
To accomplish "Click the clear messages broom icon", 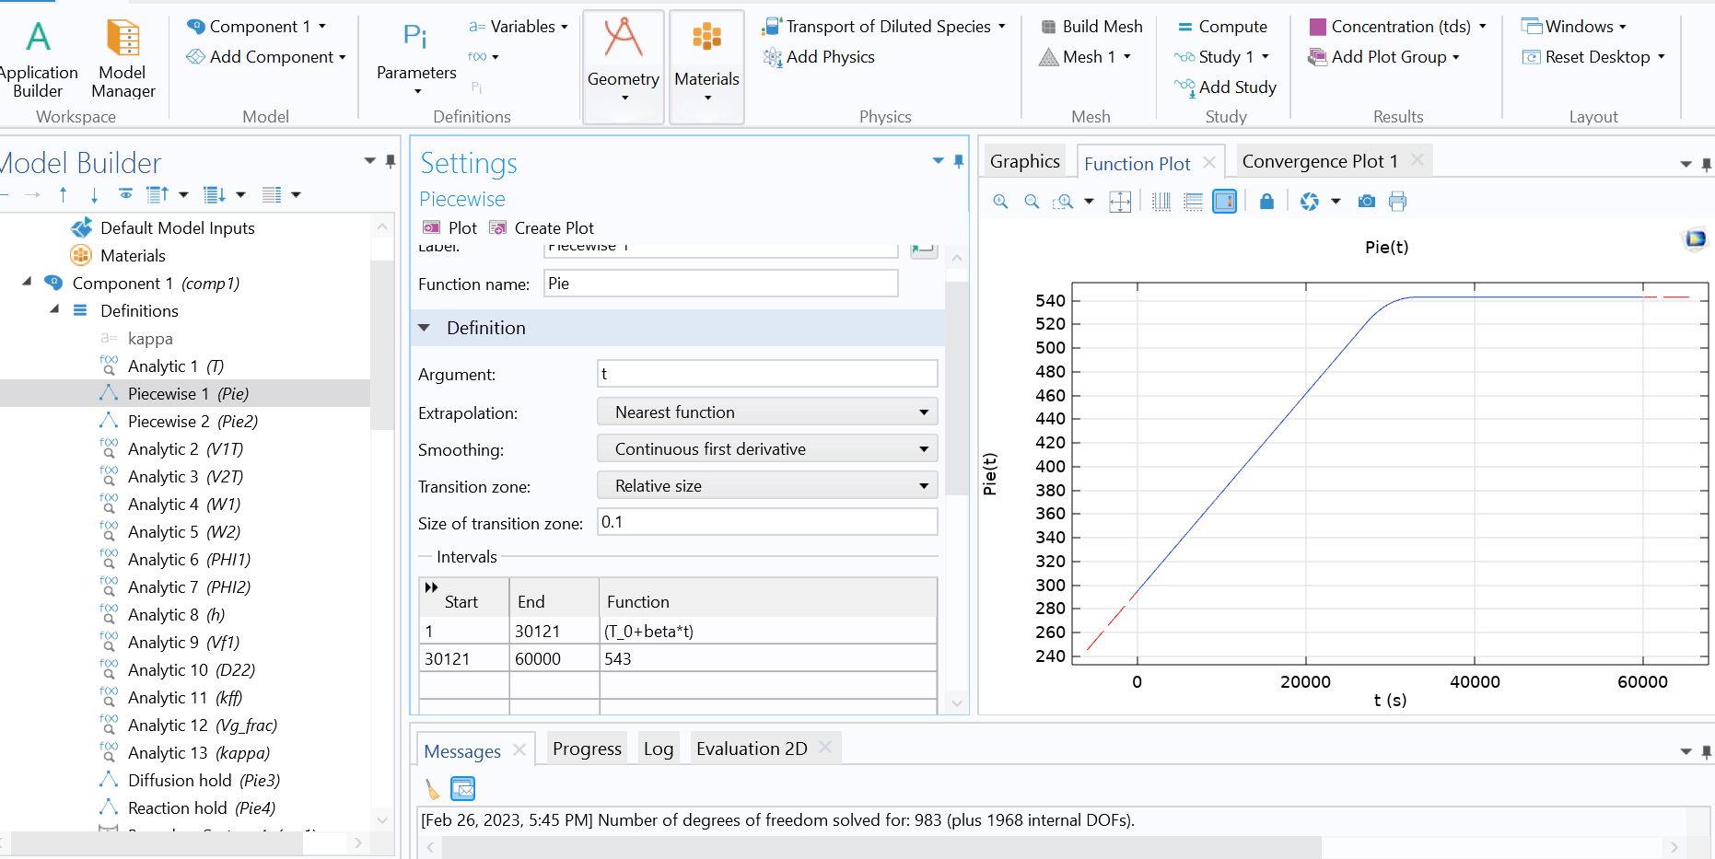I will 432,789.
